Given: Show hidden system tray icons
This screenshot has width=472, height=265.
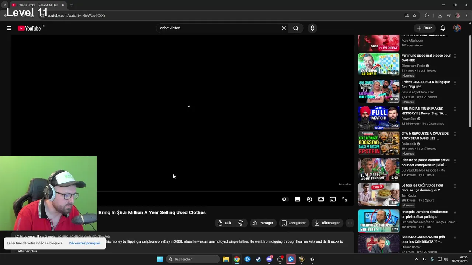Looking at the screenshot, I should point(416,259).
